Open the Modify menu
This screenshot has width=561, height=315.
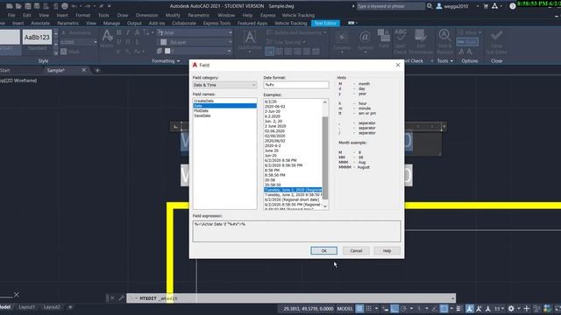(x=173, y=16)
